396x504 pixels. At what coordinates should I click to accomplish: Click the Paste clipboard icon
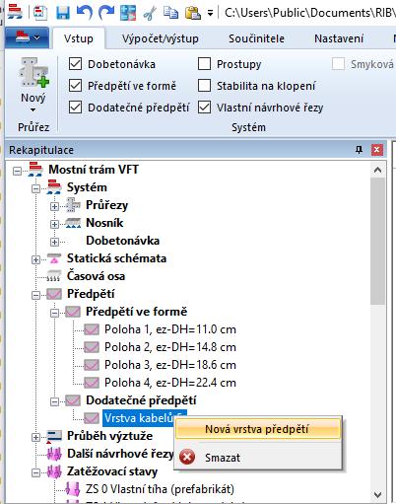click(193, 13)
